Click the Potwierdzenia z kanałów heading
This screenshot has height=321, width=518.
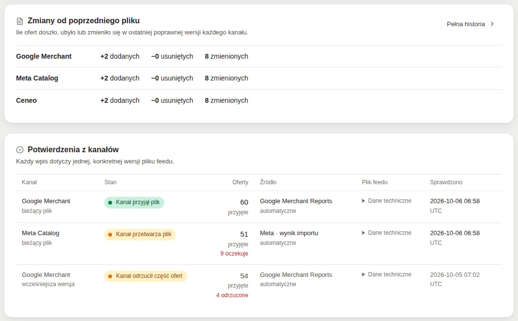(73, 150)
